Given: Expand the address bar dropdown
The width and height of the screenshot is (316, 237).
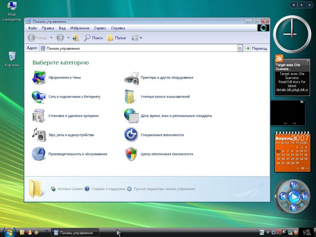Looking at the screenshot, I should (240, 48).
